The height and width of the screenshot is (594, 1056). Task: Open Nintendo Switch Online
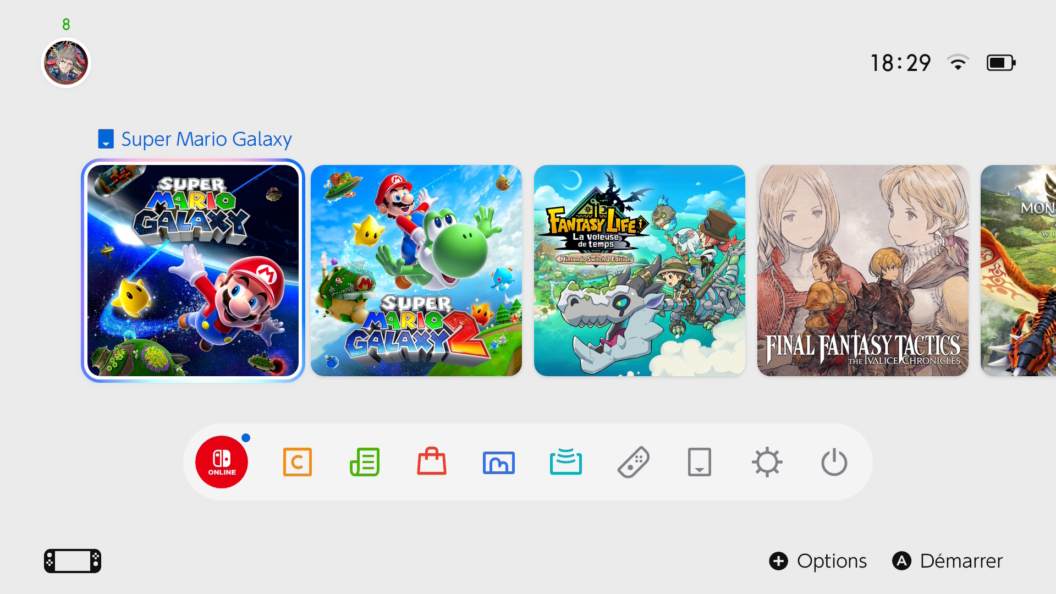click(222, 462)
